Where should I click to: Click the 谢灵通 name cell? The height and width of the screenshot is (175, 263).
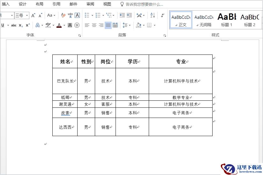pos(65,104)
